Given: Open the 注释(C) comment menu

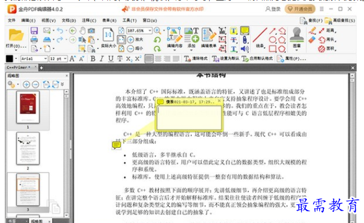Looking at the screenshot, I should [89, 21].
